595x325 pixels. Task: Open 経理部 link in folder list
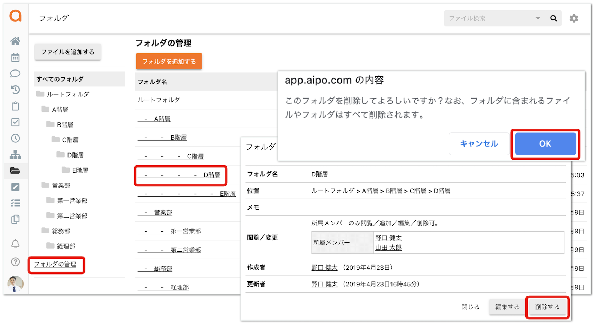pos(163,287)
